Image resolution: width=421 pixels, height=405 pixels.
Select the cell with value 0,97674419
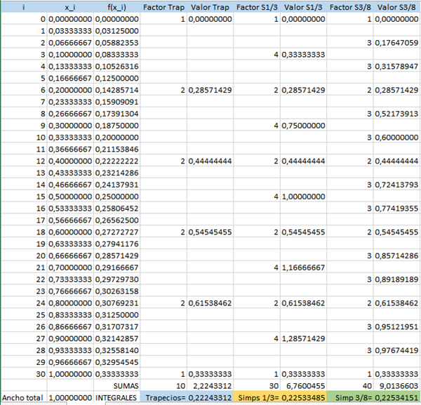[x=397, y=350]
